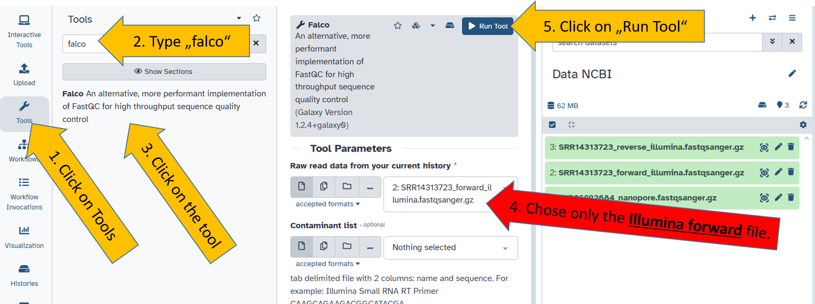Select dataset collection mode for Contaminant list

(347, 246)
